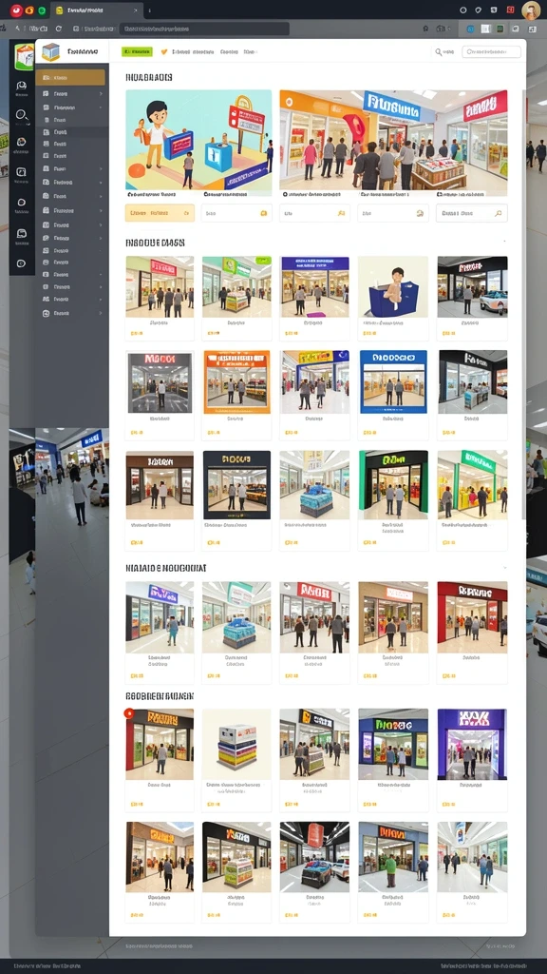Screen dimensions: 547x974
Task: Click the orange heart icon in page header
Action: pyautogui.click(x=164, y=52)
